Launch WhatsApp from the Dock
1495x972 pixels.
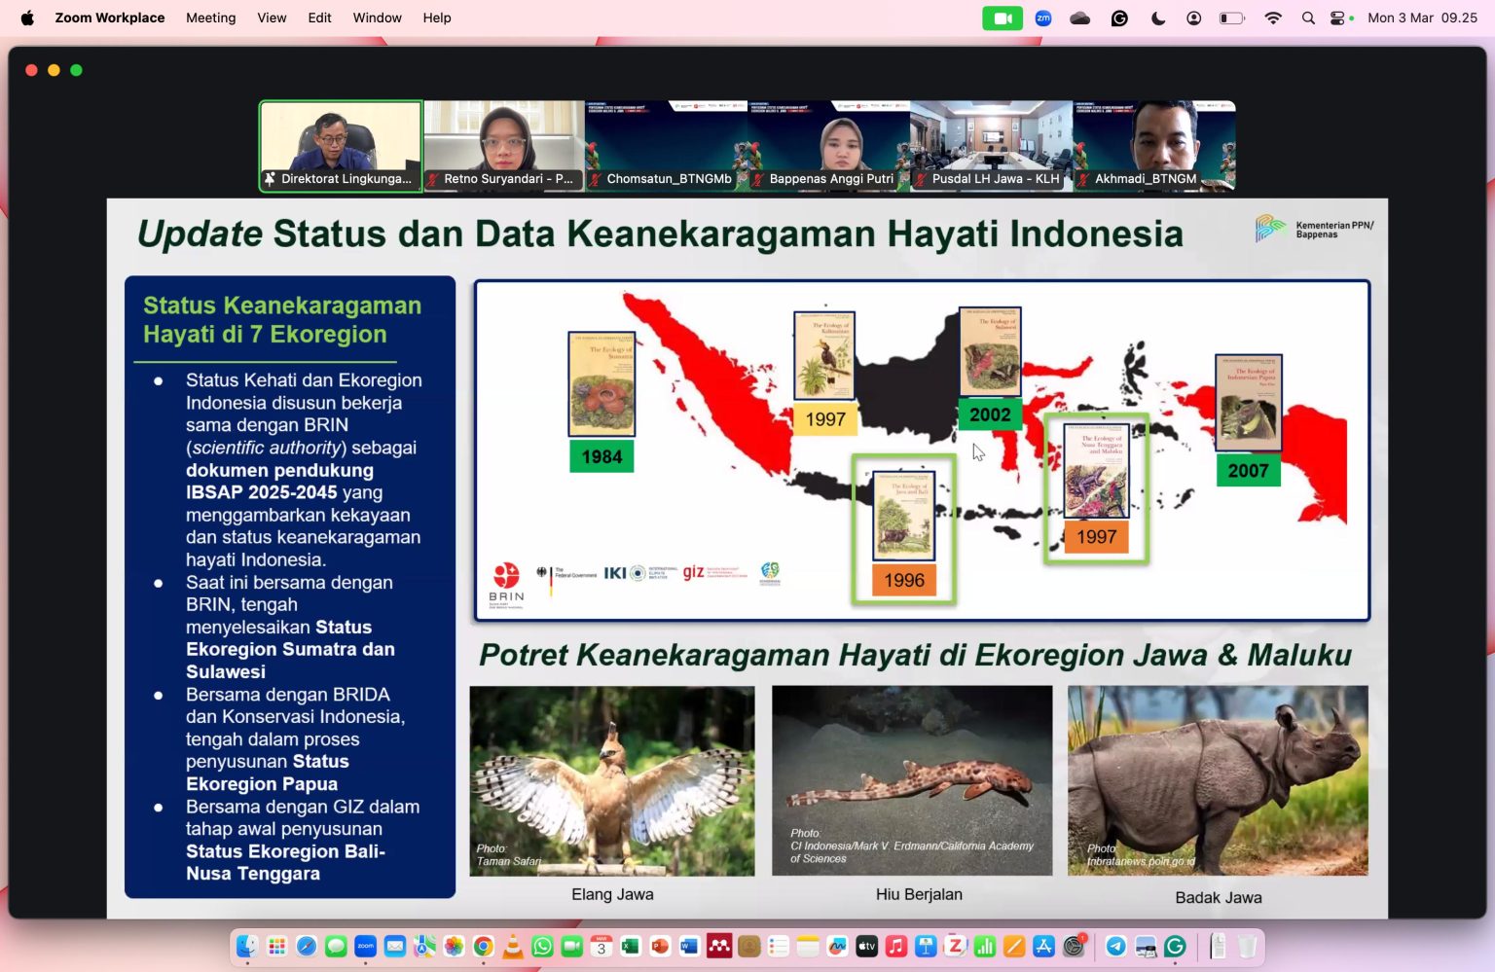[x=542, y=946]
